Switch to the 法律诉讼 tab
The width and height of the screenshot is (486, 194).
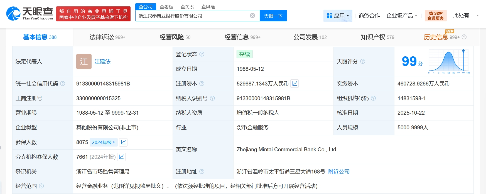pos(107,37)
